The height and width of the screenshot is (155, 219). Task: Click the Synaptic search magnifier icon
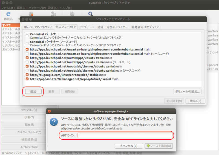91,14
